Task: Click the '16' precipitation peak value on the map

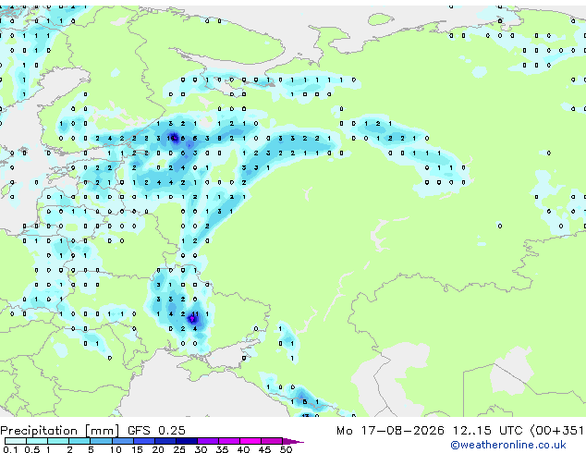Action: 171,139
